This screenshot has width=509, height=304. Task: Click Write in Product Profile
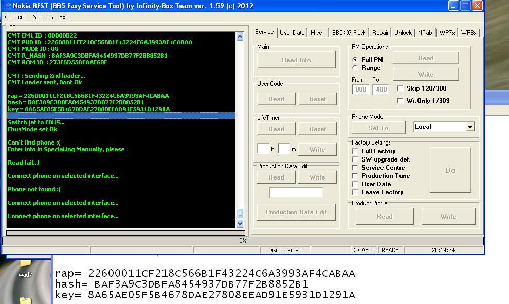coord(448,217)
